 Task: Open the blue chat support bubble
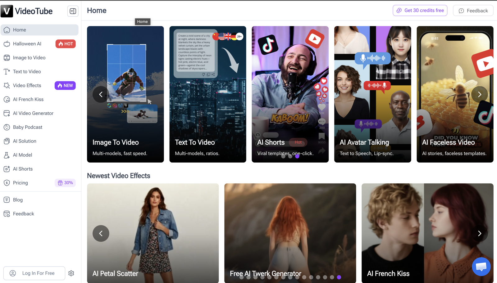[x=481, y=266]
